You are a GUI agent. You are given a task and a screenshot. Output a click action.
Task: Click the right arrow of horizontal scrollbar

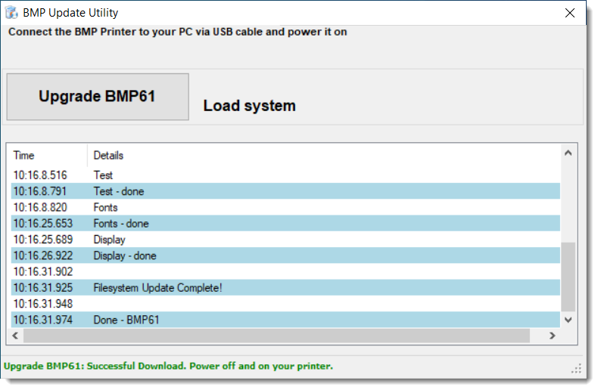(x=553, y=336)
